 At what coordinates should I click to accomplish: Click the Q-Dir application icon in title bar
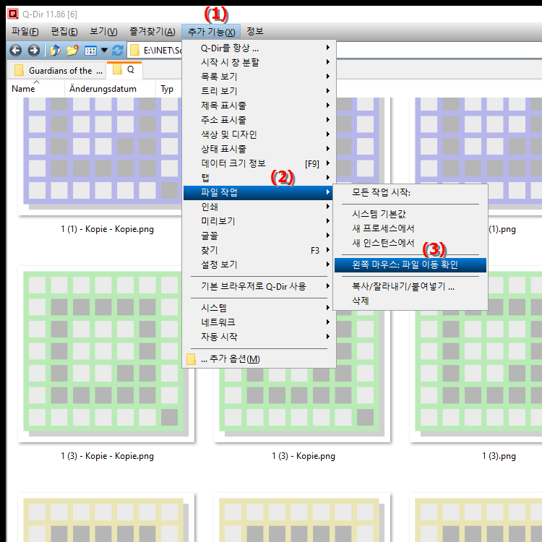[x=13, y=14]
